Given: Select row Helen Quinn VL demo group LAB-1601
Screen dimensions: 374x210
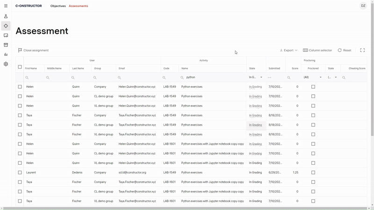Looking at the screenshot, I should pos(20,163).
